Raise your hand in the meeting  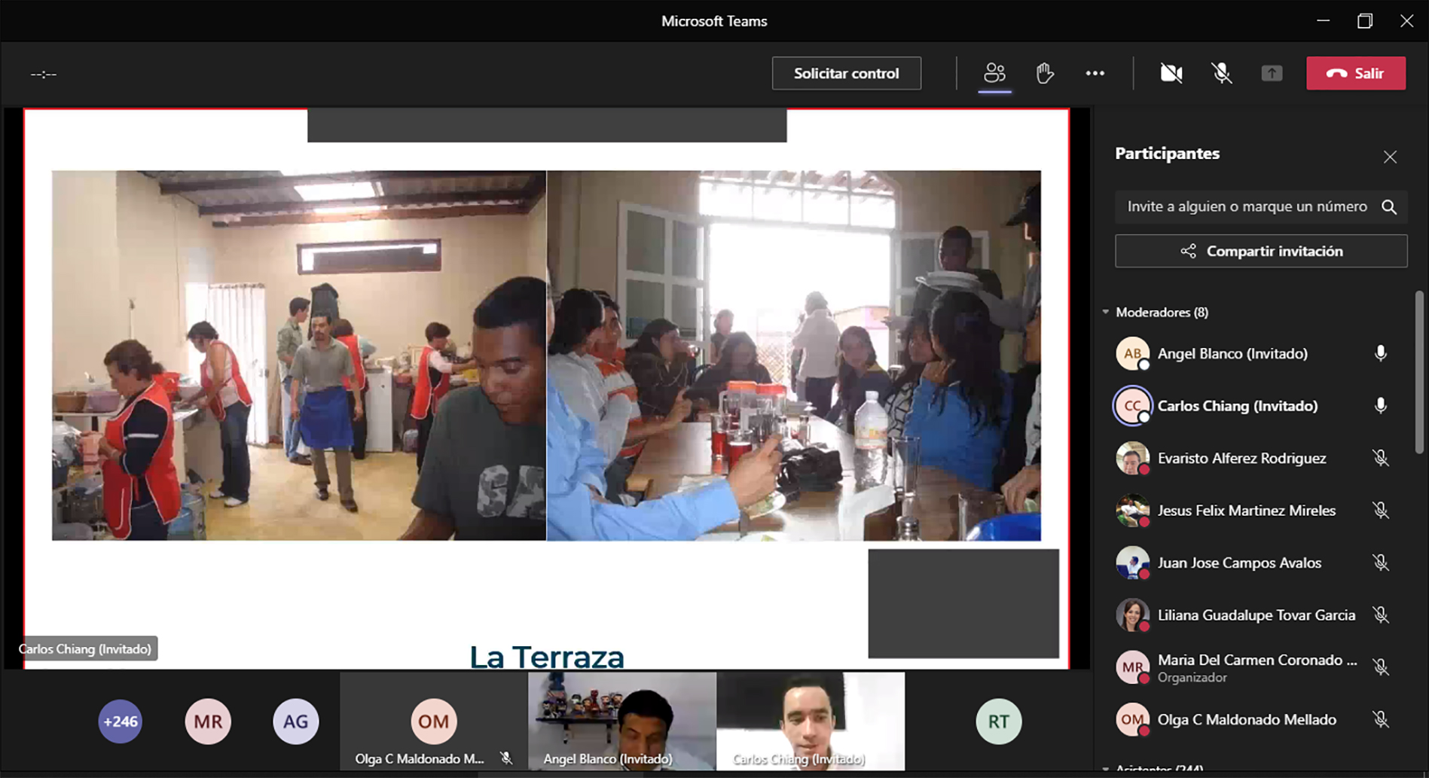1044,73
